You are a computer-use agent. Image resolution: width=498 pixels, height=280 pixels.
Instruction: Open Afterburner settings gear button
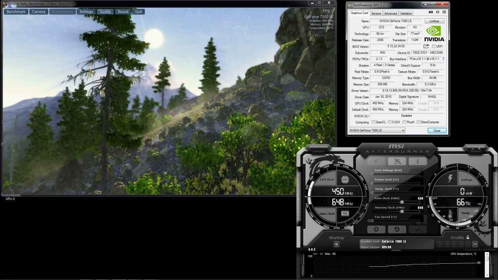(x=376, y=229)
